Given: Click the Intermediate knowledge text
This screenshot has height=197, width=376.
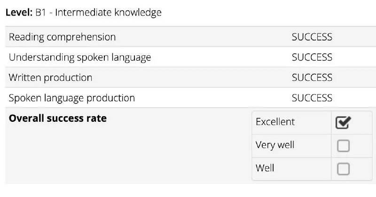Looking at the screenshot, I should (x=108, y=13).
